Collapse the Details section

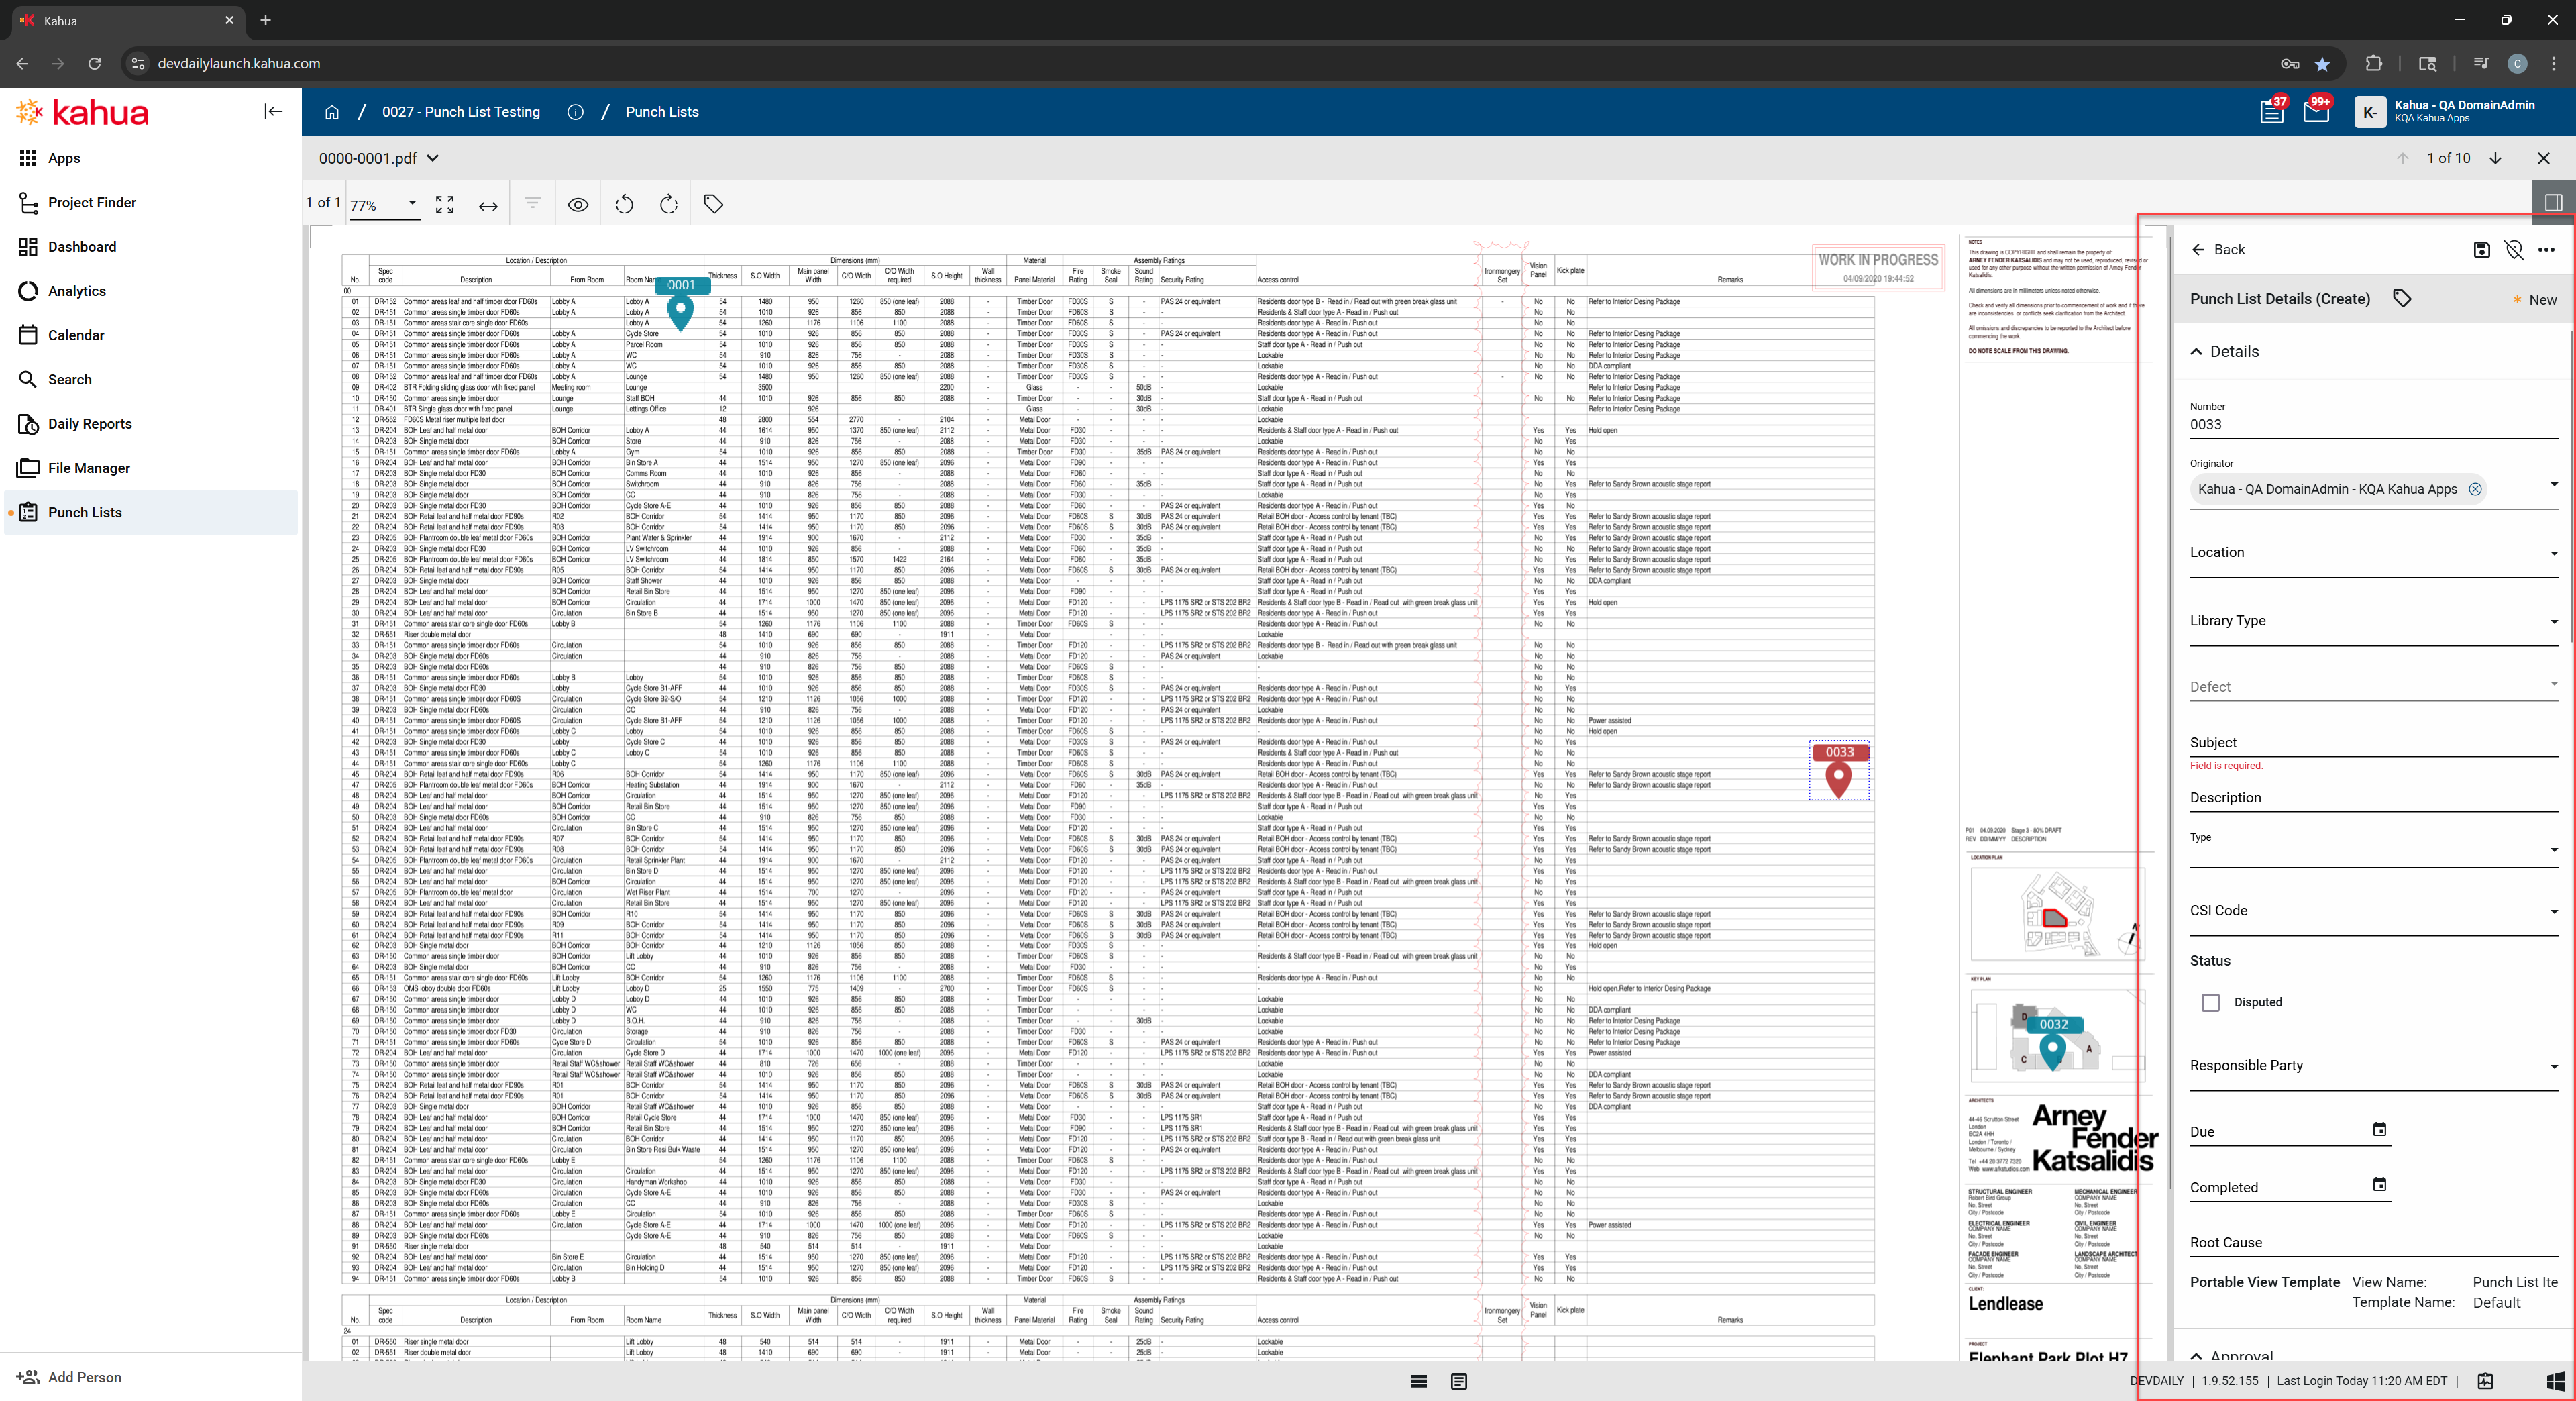coord(2197,352)
